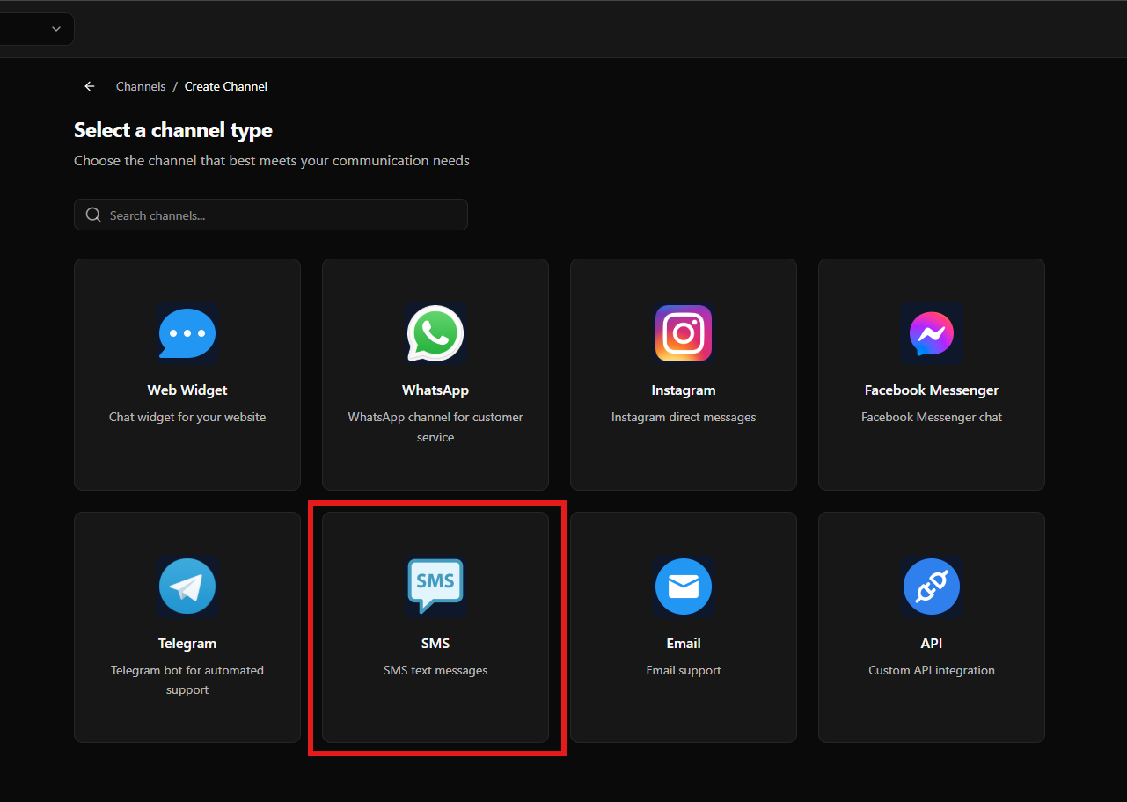
Task: Select the WhatsApp card title
Action: point(435,390)
